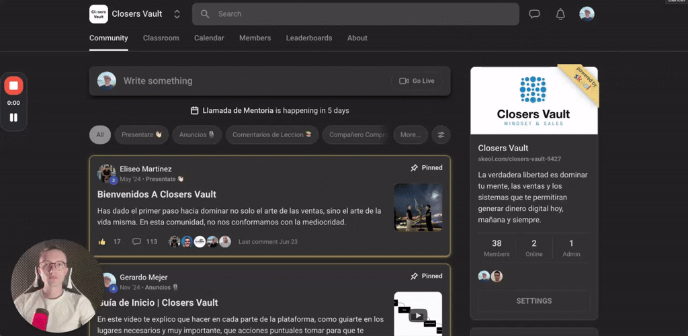This screenshot has width=688, height=336.
Task: Switch to the Leaderboards tab
Action: click(x=309, y=38)
